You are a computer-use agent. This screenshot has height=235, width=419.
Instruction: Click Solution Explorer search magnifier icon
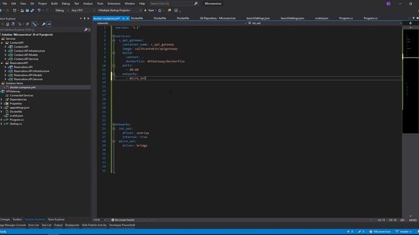(x=86, y=29)
